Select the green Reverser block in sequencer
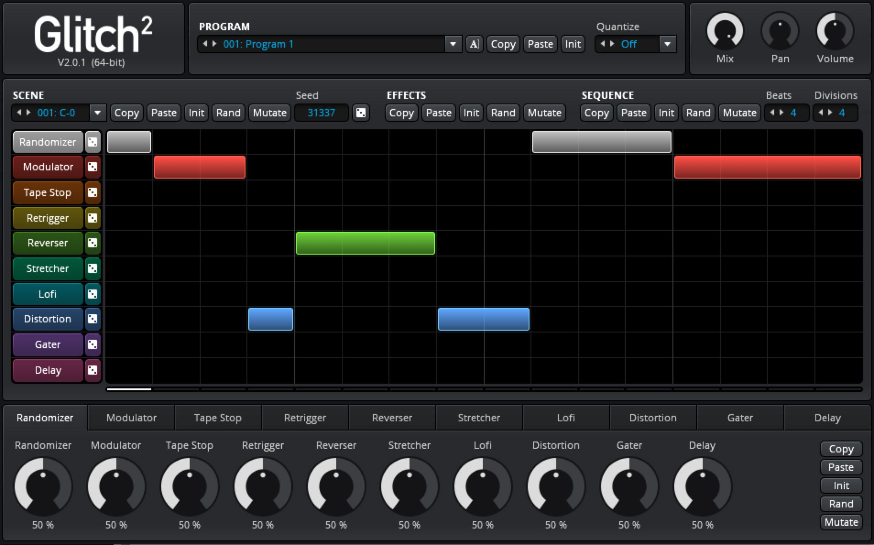This screenshot has height=545, width=874. point(365,243)
